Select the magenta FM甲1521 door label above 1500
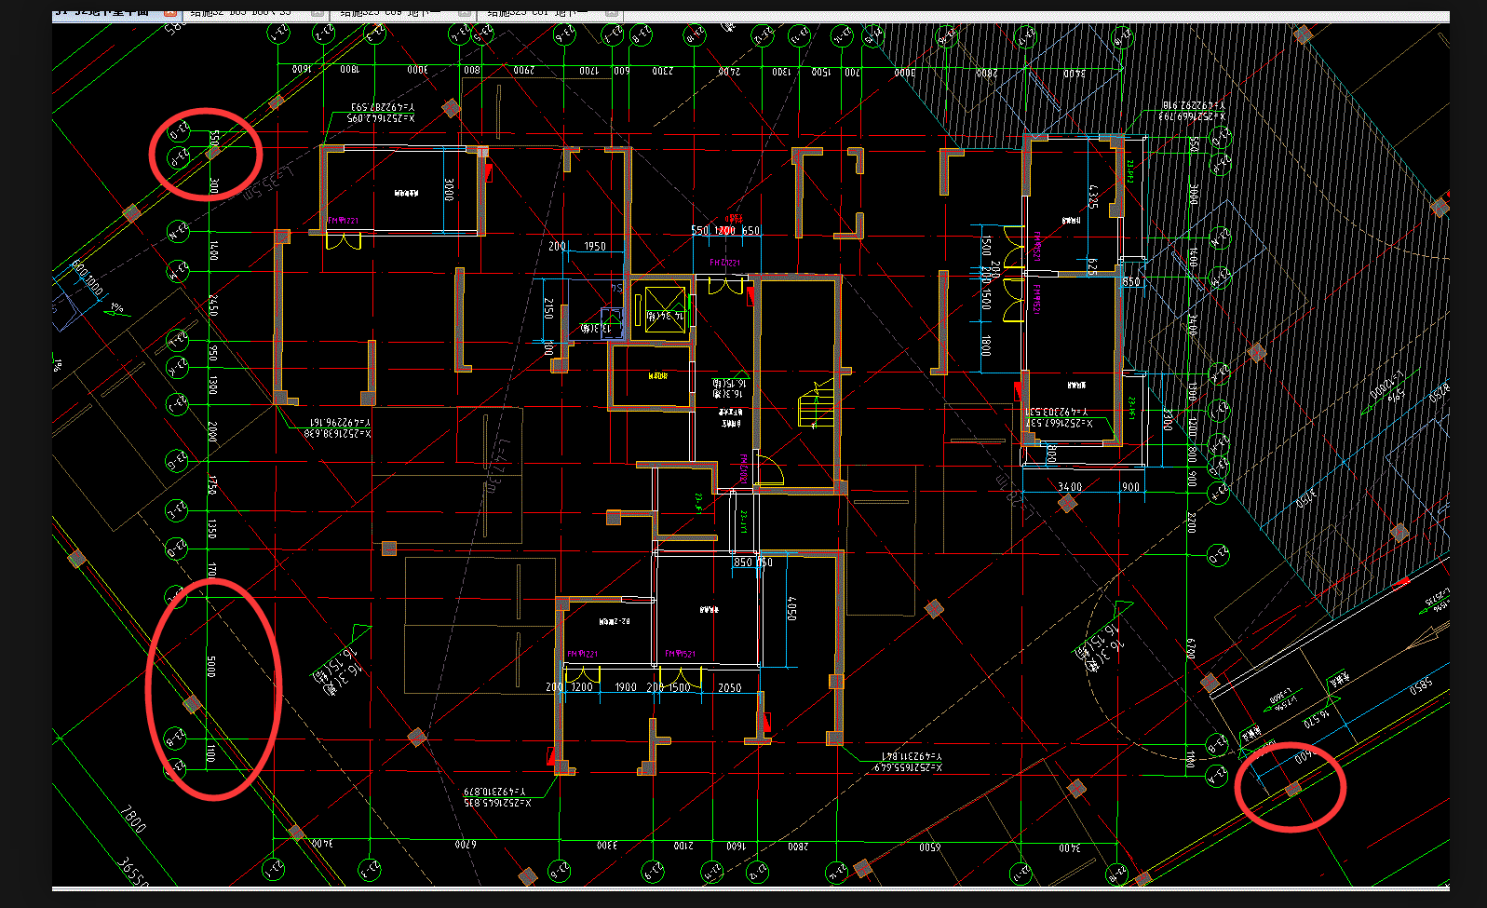Viewport: 1487px width, 908px height. [x=681, y=654]
